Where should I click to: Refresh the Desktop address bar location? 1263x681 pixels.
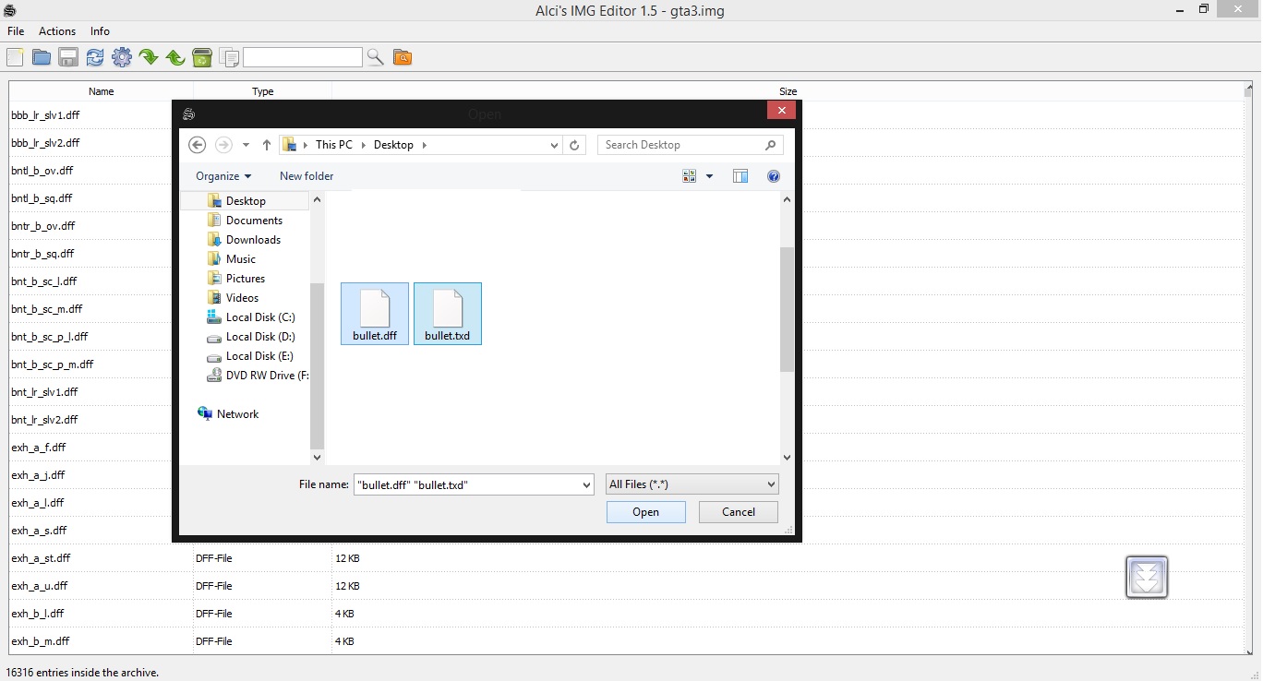coord(574,145)
